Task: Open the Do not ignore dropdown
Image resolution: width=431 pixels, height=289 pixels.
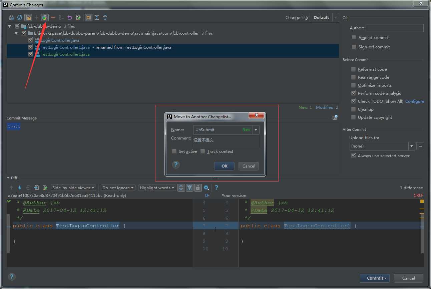Action: point(118,188)
